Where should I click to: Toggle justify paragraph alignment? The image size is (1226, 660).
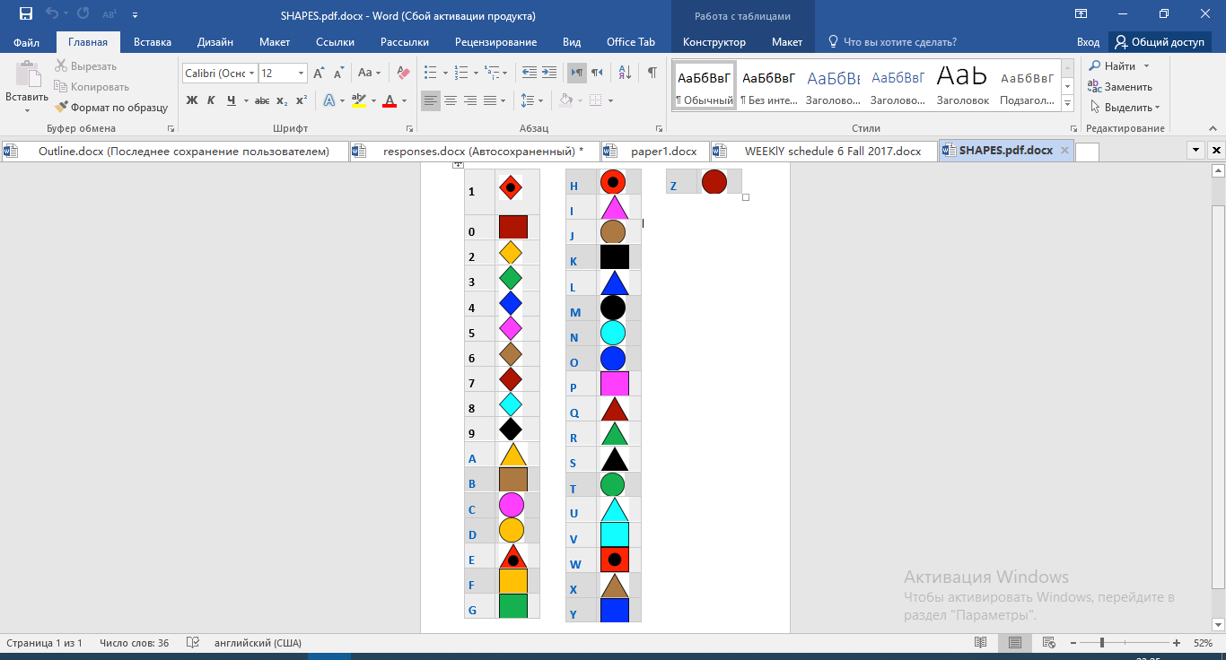pos(490,100)
